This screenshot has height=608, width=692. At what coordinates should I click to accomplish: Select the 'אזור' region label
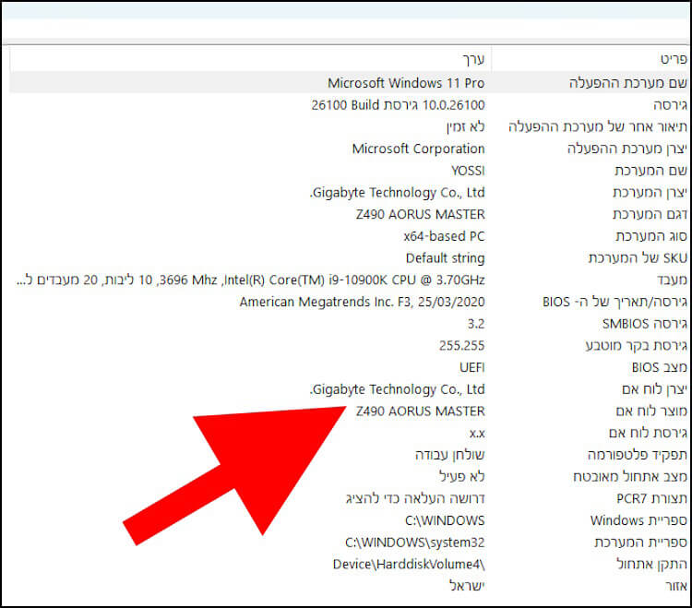coord(676,587)
